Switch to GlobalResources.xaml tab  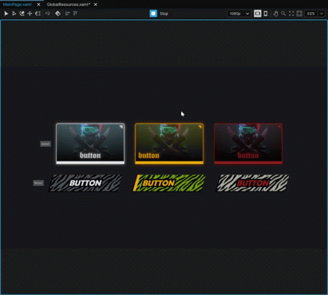pos(69,4)
